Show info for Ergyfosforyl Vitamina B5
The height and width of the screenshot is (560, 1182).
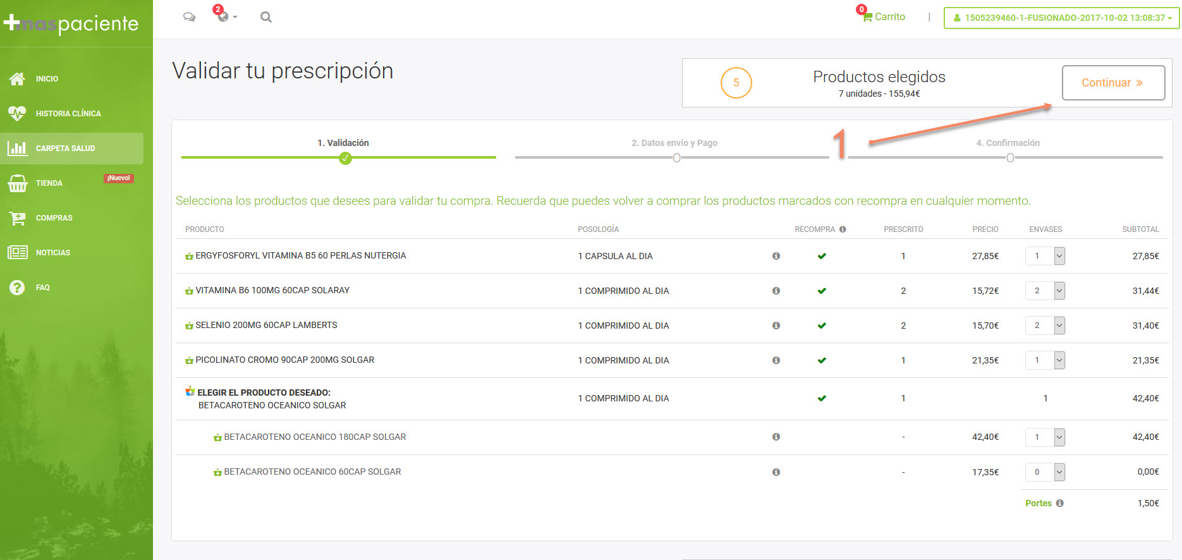[776, 256]
